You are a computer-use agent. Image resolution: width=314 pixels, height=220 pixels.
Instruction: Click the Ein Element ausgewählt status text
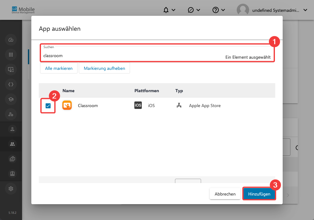248,57
